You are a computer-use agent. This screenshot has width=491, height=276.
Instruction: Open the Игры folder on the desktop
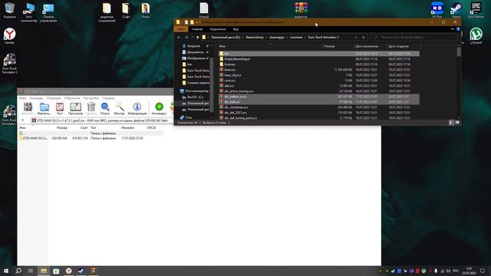145,10
